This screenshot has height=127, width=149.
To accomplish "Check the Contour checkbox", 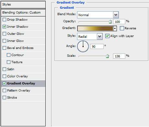I will coord(8,55).
